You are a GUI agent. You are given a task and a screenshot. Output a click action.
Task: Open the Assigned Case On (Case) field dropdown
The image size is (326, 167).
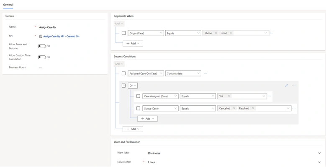[x=146, y=73]
